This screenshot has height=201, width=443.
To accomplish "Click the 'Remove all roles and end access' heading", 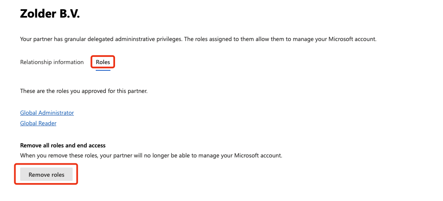I will coord(63,145).
